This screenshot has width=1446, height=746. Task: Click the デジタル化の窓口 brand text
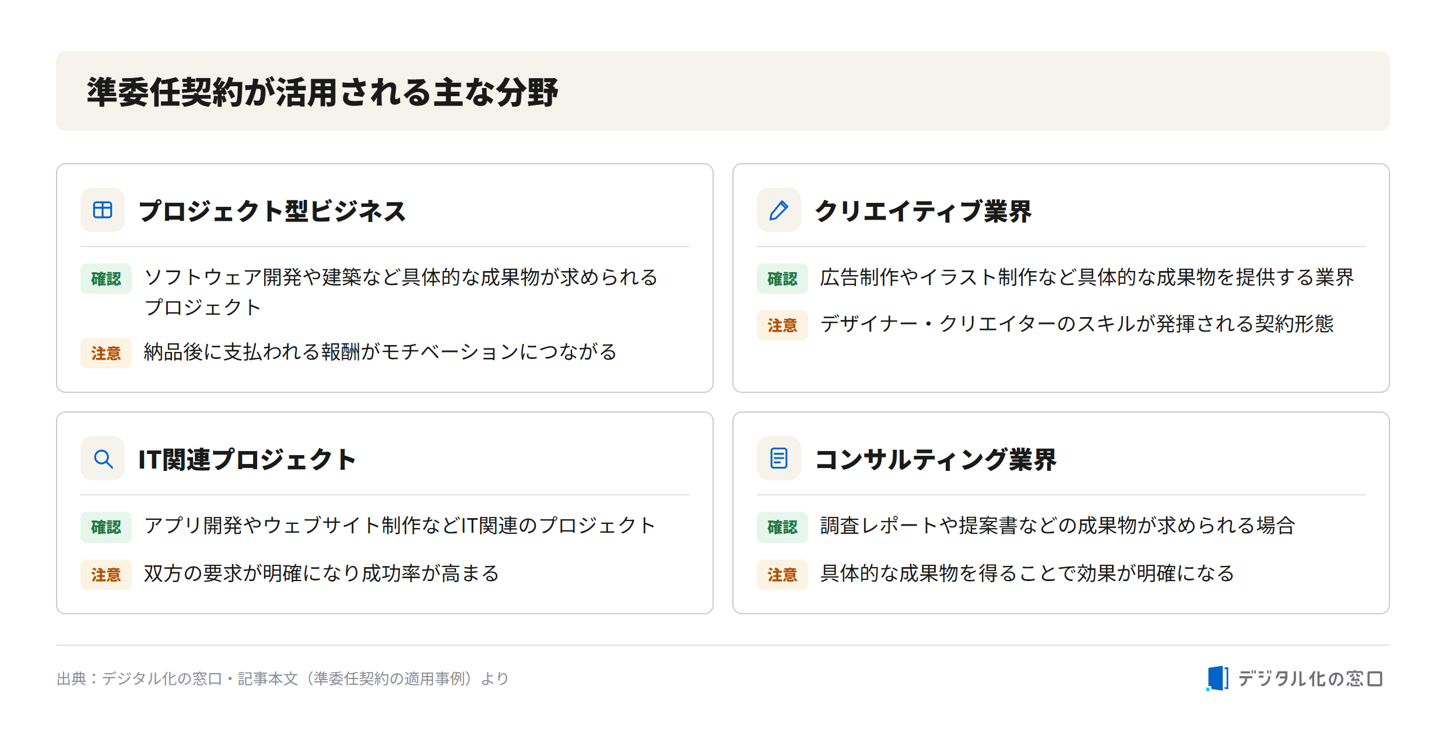coord(1310,678)
